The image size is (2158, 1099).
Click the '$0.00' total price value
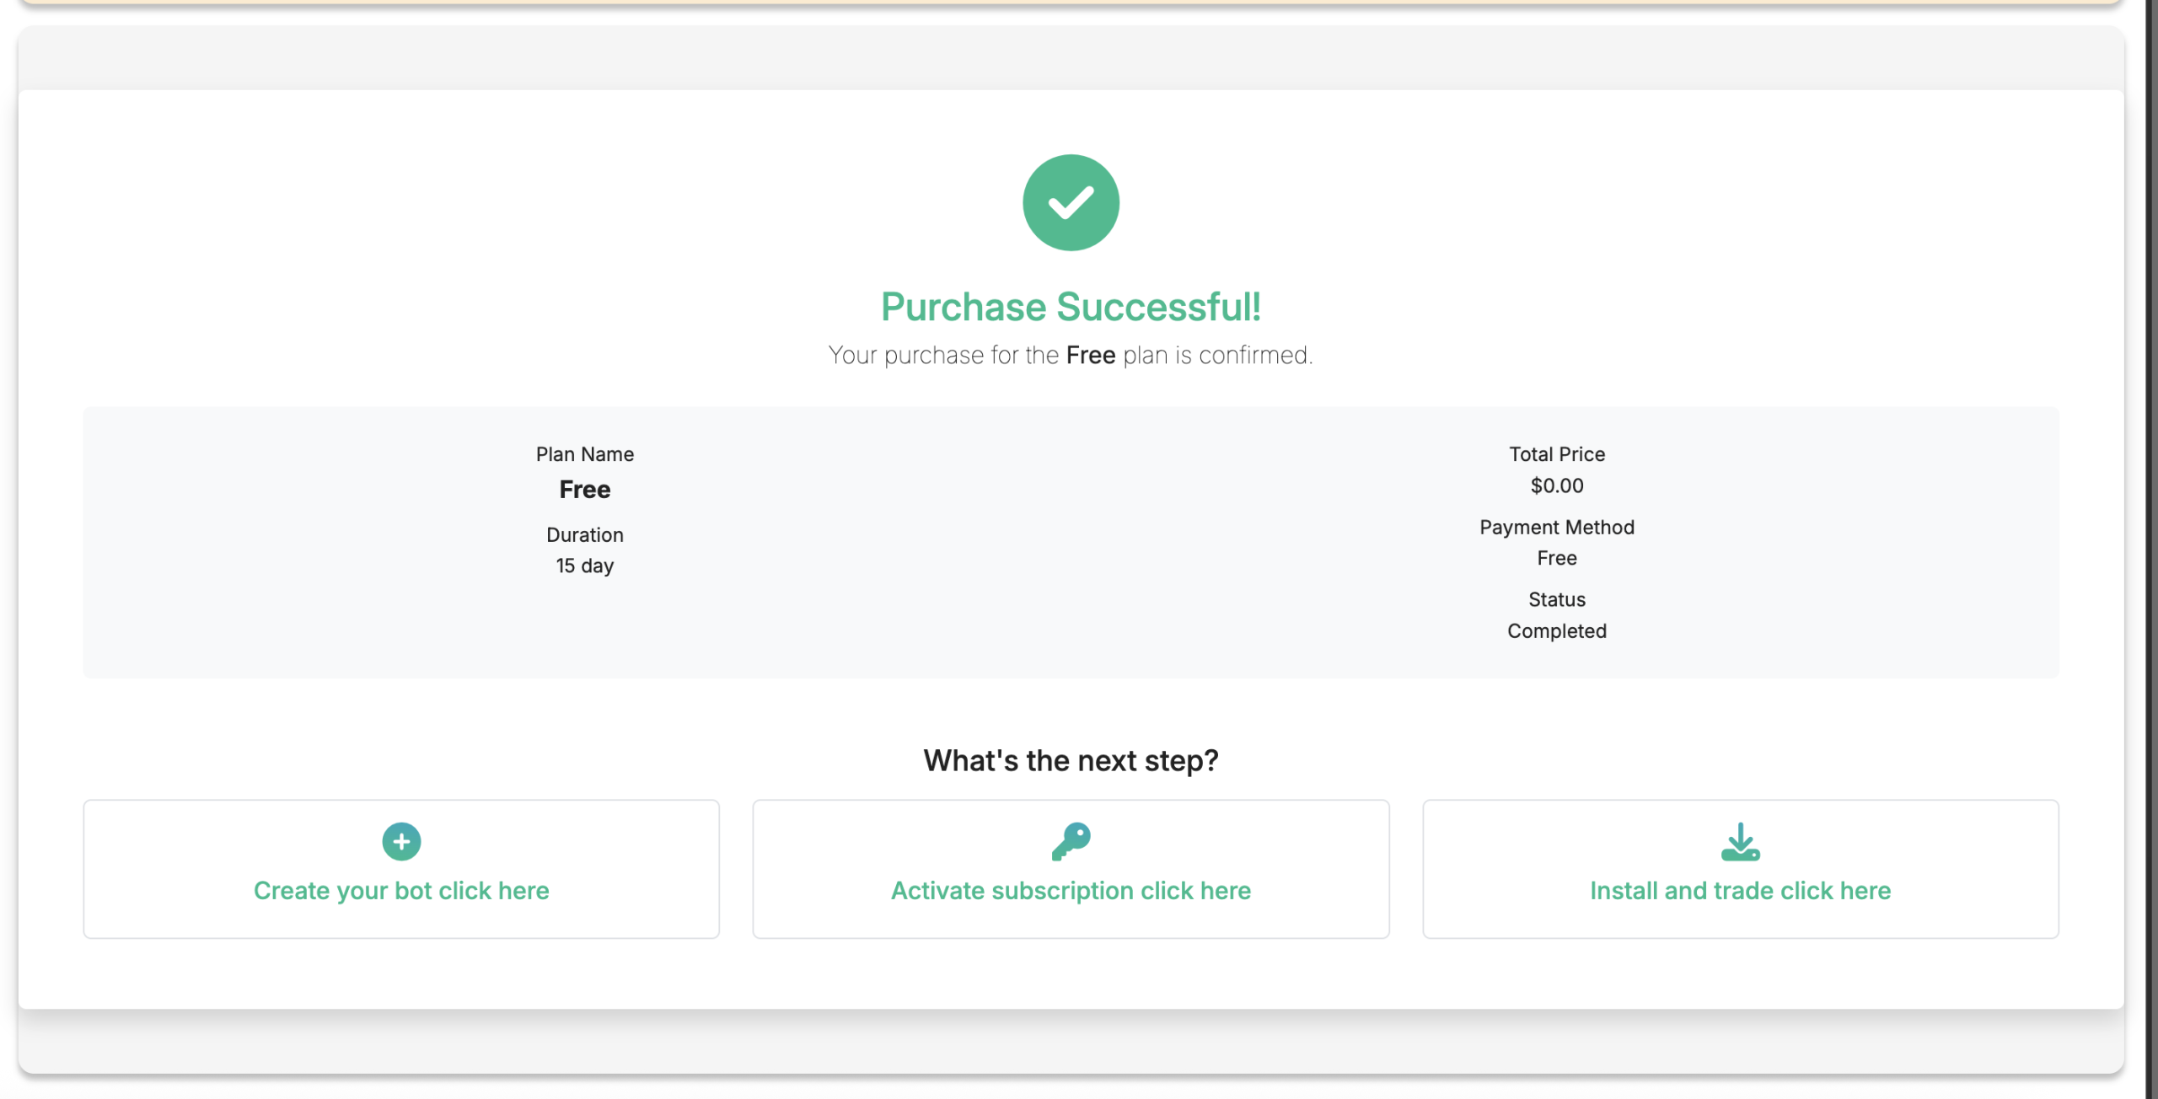point(1556,485)
